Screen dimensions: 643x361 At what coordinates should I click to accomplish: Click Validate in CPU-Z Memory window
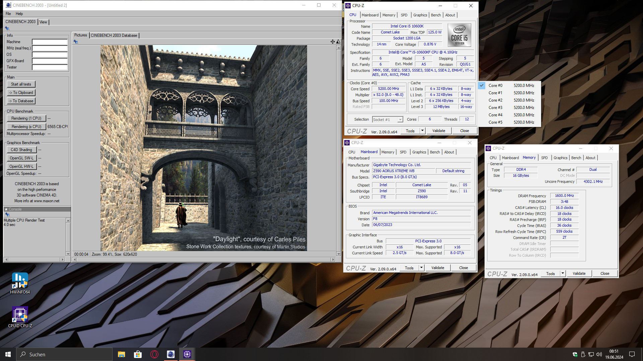pyautogui.click(x=579, y=273)
